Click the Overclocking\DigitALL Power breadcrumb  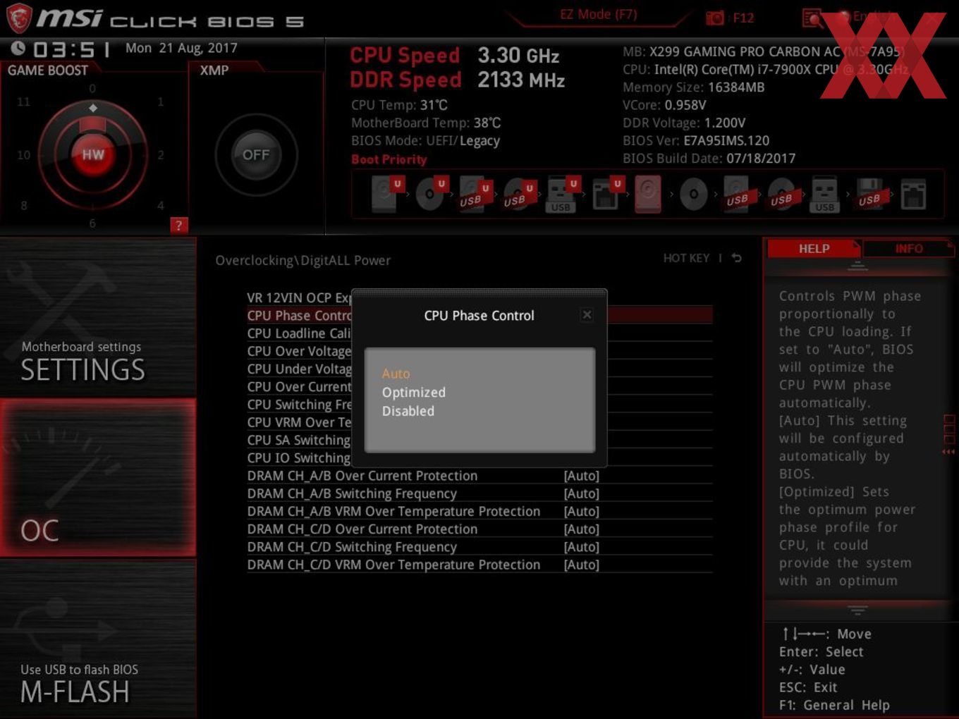(303, 260)
